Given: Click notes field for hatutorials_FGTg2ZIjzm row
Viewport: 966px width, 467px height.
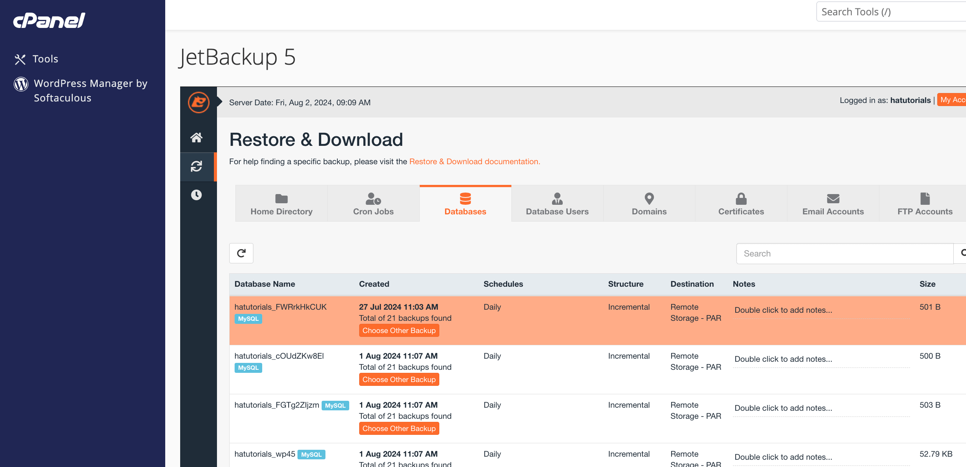Looking at the screenshot, I should click(x=821, y=408).
